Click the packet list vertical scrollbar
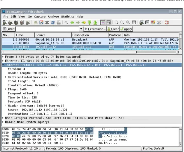This screenshot has height=152, width=184. [x=180, y=41]
